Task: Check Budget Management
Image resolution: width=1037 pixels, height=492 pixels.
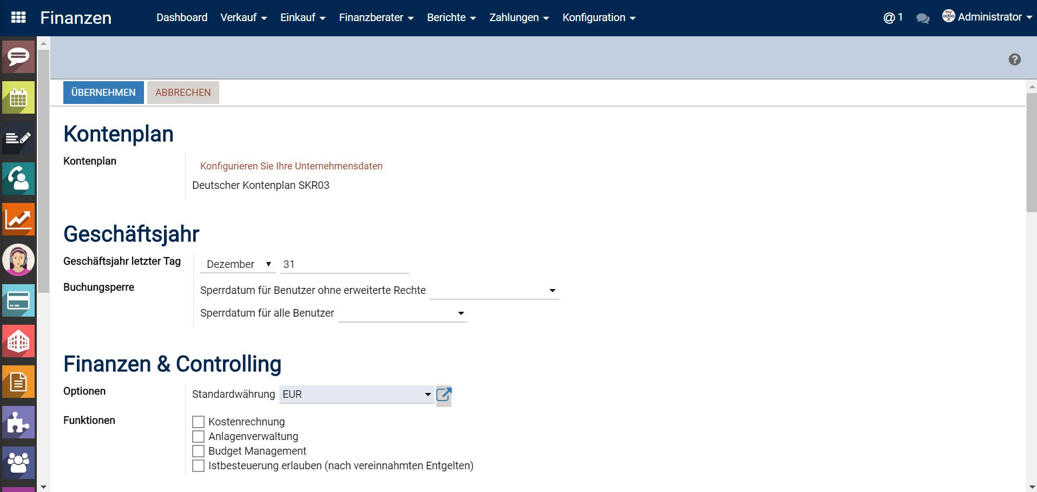Action: tap(198, 451)
